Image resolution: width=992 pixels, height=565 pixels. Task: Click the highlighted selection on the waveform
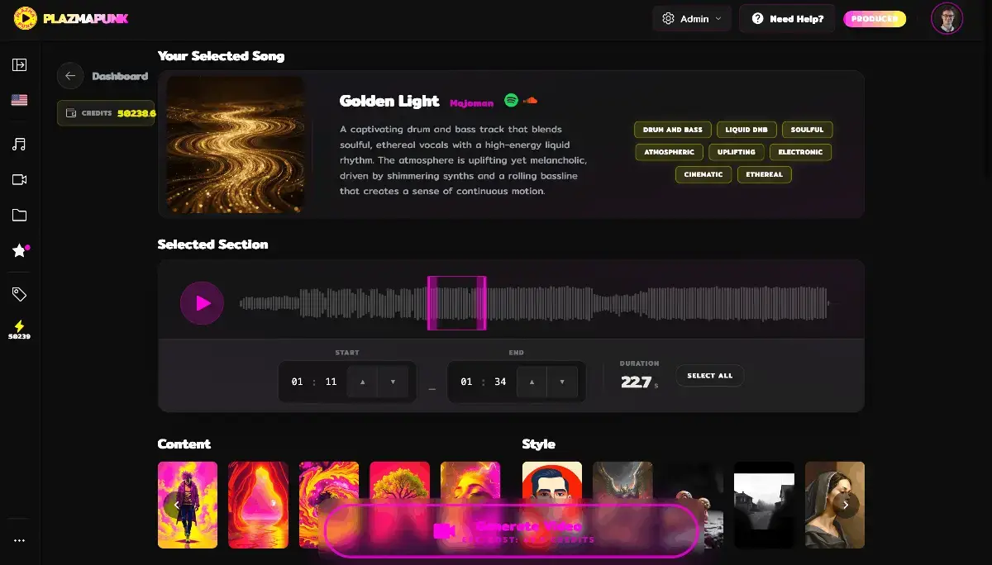(x=456, y=303)
